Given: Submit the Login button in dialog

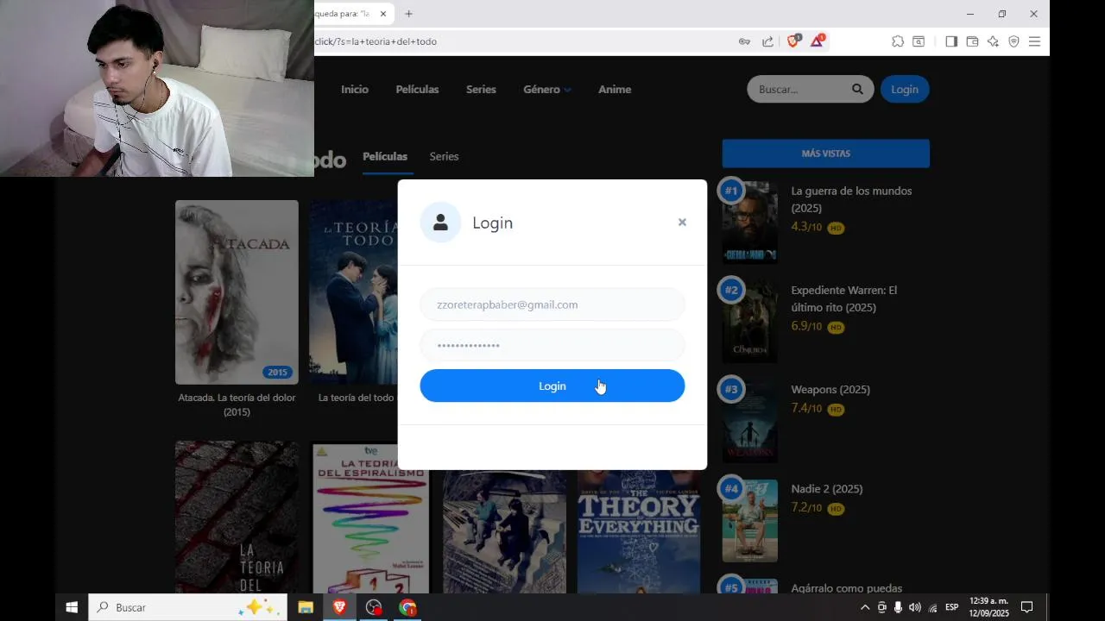Looking at the screenshot, I should click(x=552, y=386).
